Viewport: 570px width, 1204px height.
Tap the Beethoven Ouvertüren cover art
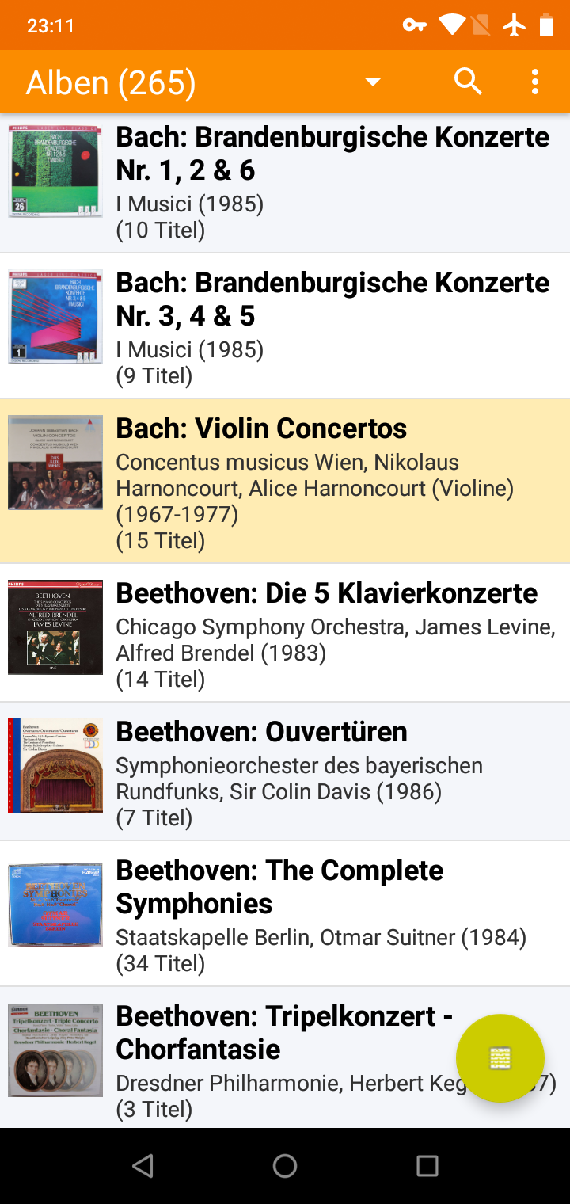coord(55,766)
